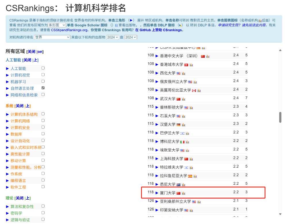Open the starting year 2024 dropdown
The image size is (293, 224).
pyautogui.click(x=112, y=37)
